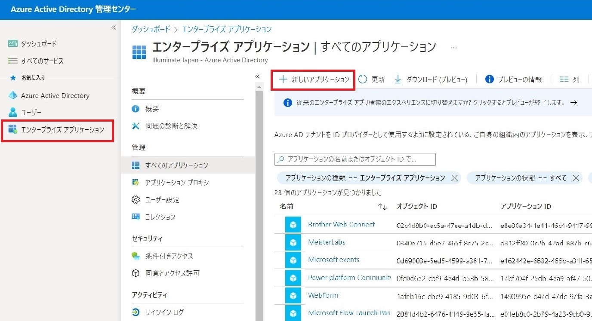Click the application search input field
Image resolution: width=592 pixels, height=321 pixels.
355,159
